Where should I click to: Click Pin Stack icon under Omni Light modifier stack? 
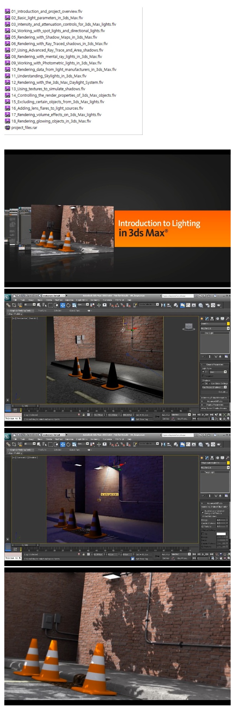[203, 356]
